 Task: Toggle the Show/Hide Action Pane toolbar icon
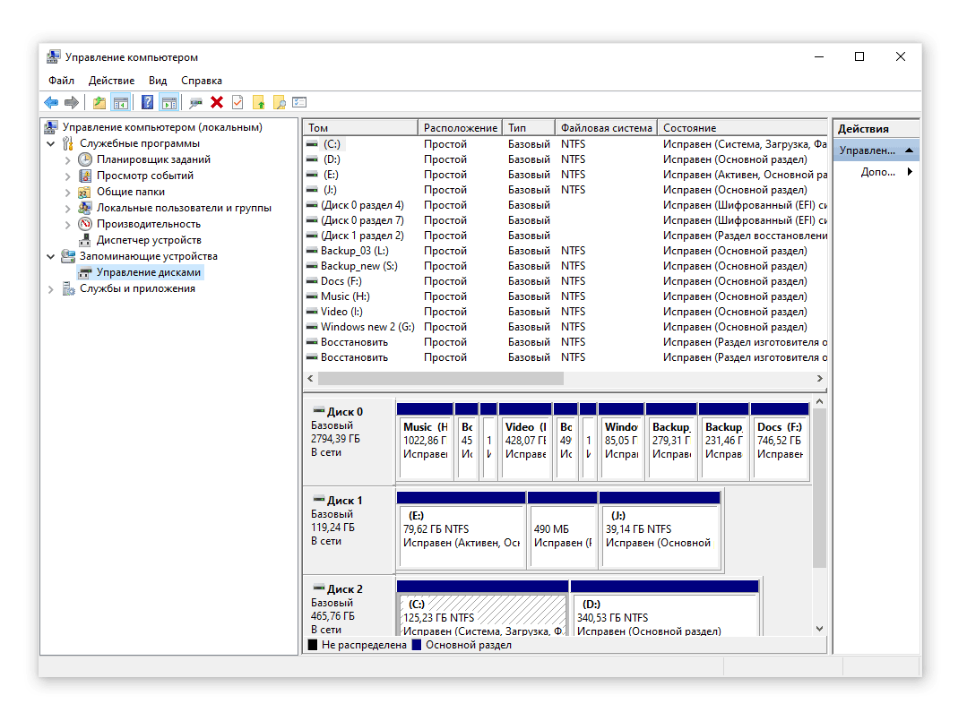169,102
